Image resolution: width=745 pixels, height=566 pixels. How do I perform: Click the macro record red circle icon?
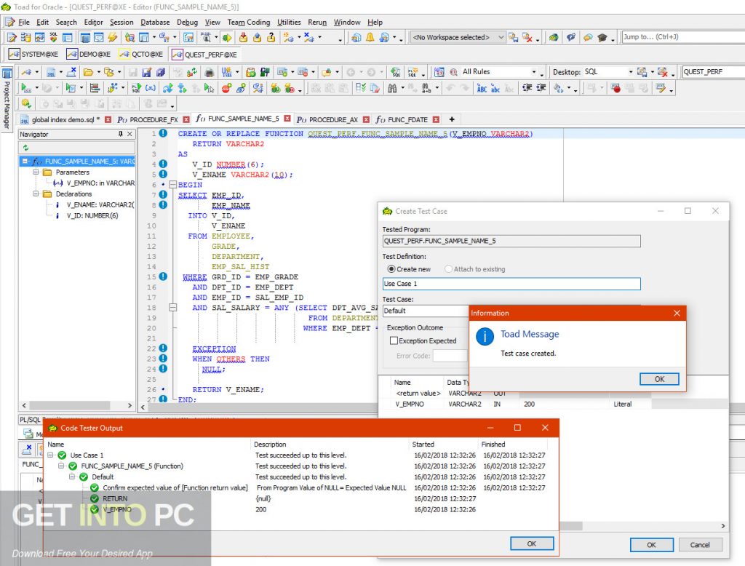pyautogui.click(x=616, y=88)
